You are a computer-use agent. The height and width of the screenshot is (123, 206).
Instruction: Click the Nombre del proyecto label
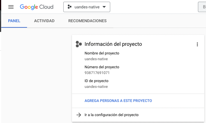pos(102,53)
